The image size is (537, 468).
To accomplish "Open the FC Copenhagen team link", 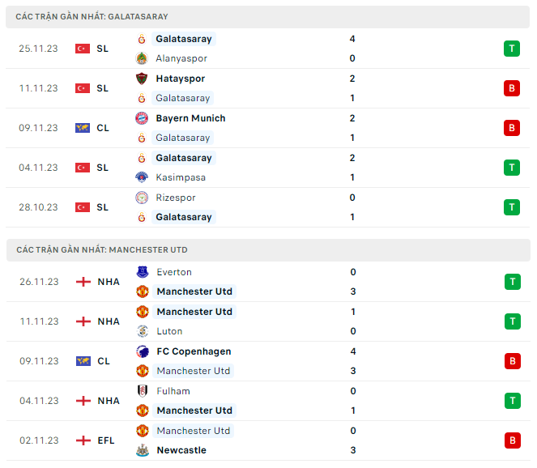I will coord(194,351).
